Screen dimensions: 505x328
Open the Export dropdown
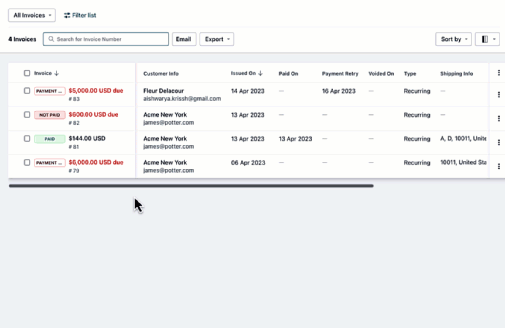(217, 39)
